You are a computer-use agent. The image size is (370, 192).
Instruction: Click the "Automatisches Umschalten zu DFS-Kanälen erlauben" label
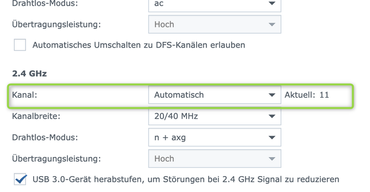pyautogui.click(x=139, y=45)
